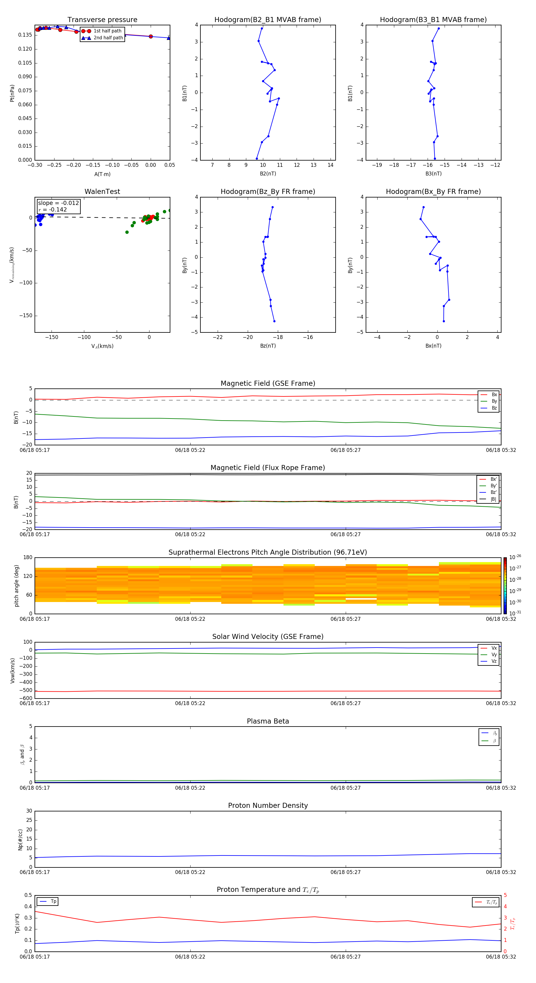Click the 'pitch angle (deg)' y-axis label
This screenshot has height=983, width=536.
pyautogui.click(x=16, y=586)
